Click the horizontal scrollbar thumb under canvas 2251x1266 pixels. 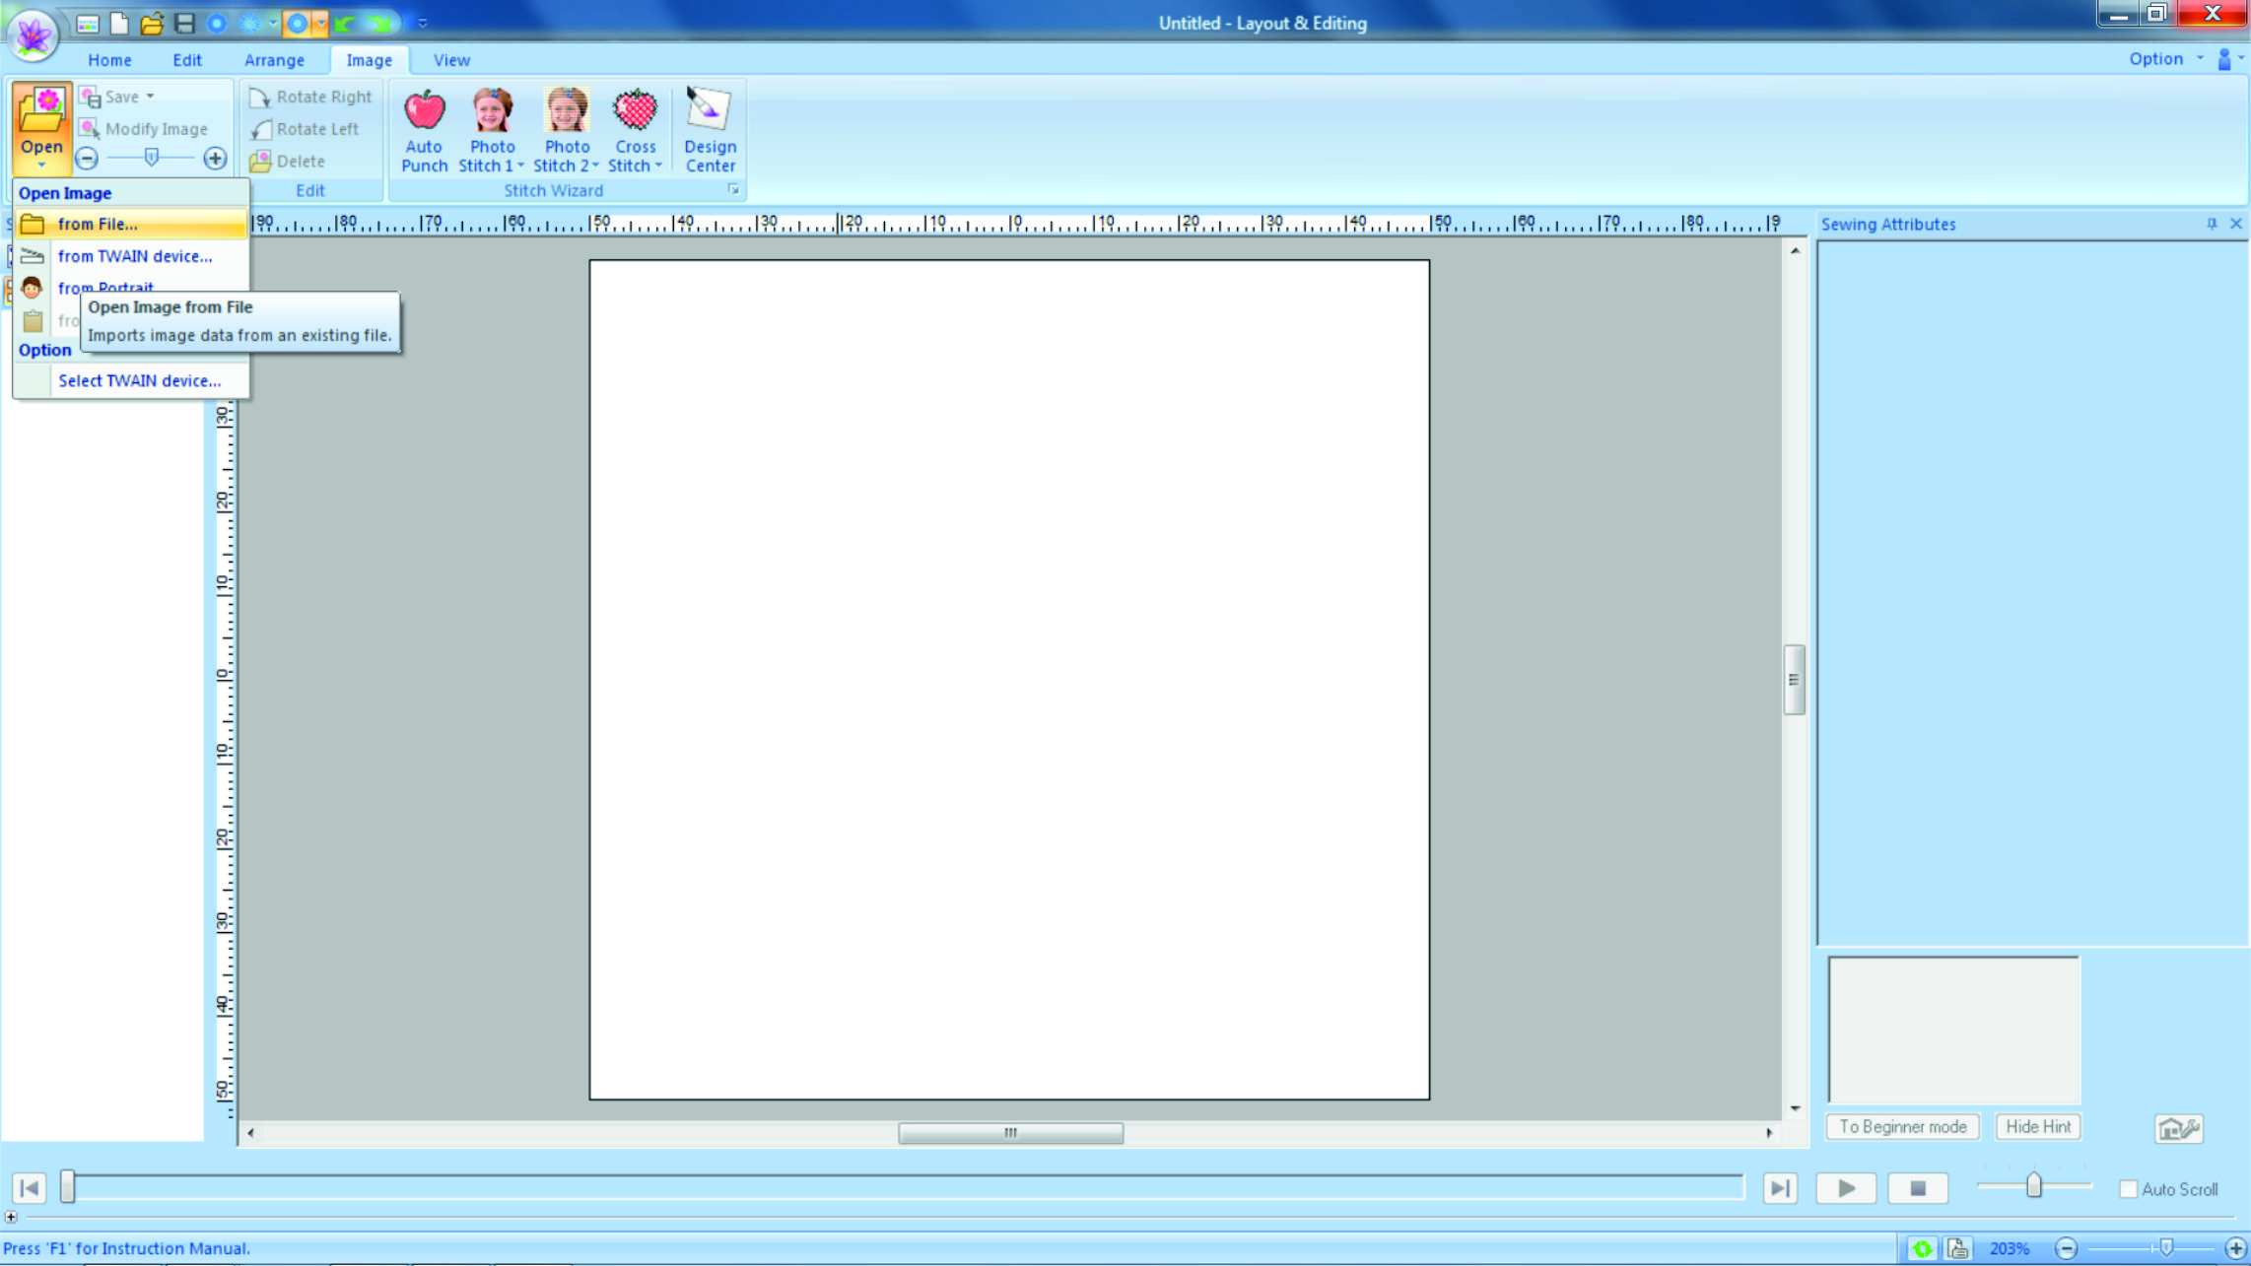click(x=1010, y=1133)
